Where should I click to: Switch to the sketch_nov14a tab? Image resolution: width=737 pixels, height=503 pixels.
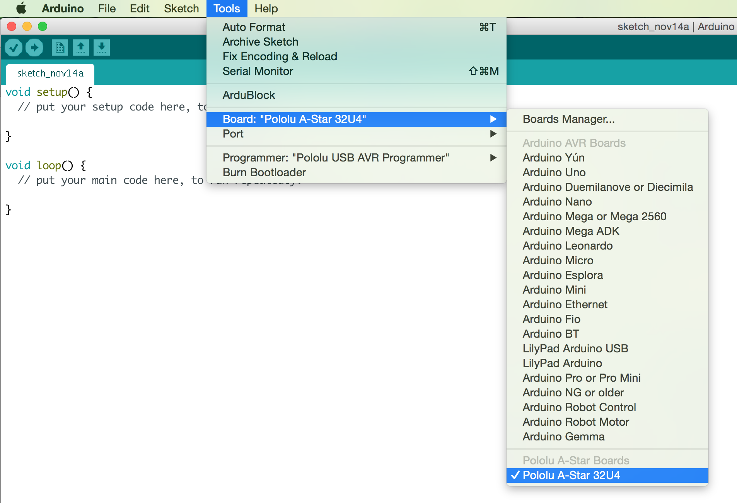(x=50, y=73)
